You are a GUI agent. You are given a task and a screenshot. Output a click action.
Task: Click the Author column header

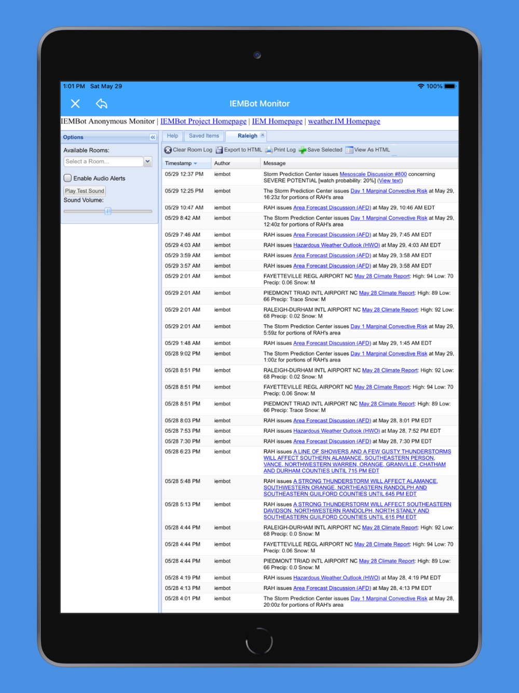click(x=236, y=163)
